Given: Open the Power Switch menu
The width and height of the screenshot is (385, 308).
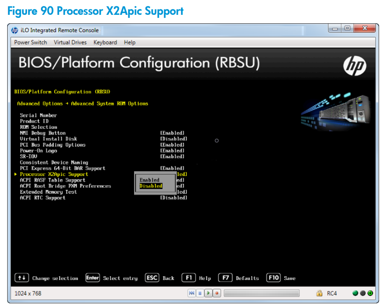Looking at the screenshot, I should pos(30,42).
